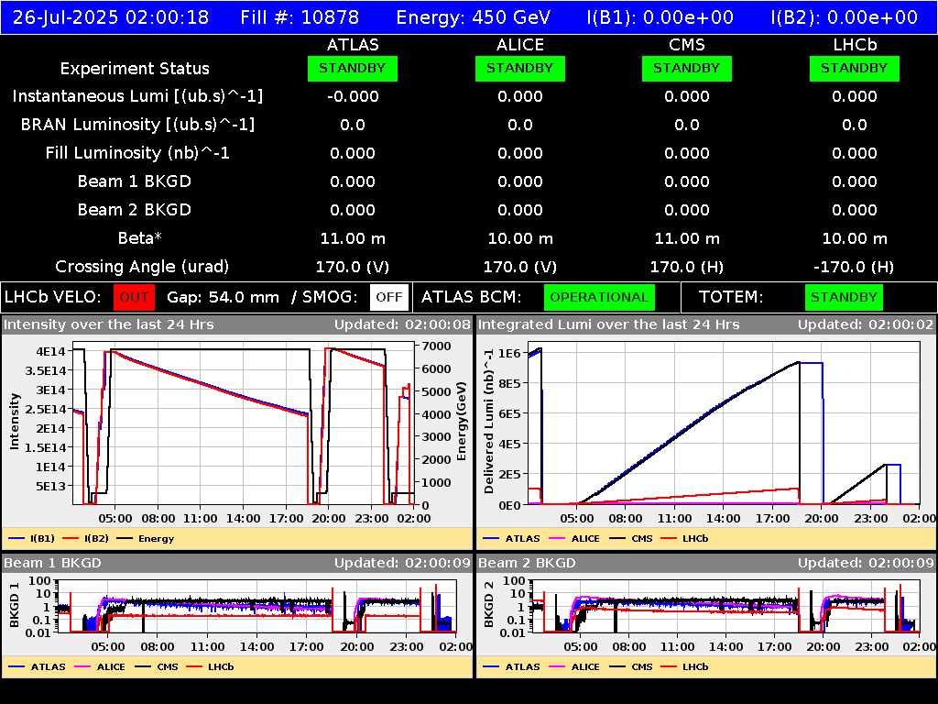Click LHCb Beta* value 10.00 m
This screenshot has width=938, height=704.
(x=855, y=239)
